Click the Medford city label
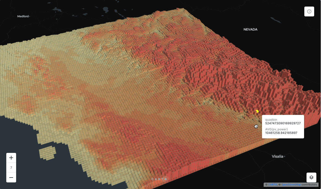 click(23, 16)
